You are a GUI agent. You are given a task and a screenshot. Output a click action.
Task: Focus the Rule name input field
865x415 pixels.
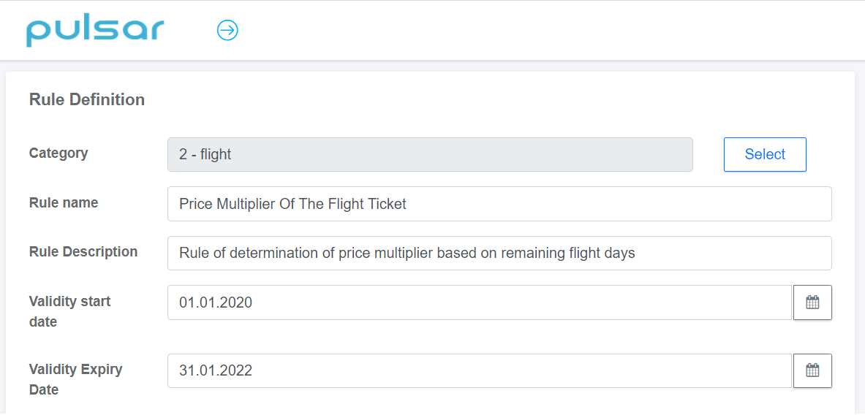pos(499,204)
